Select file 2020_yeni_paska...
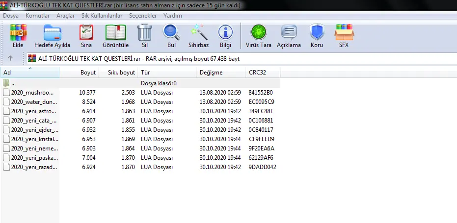Viewport: 457px width, 223px height. coord(34,158)
